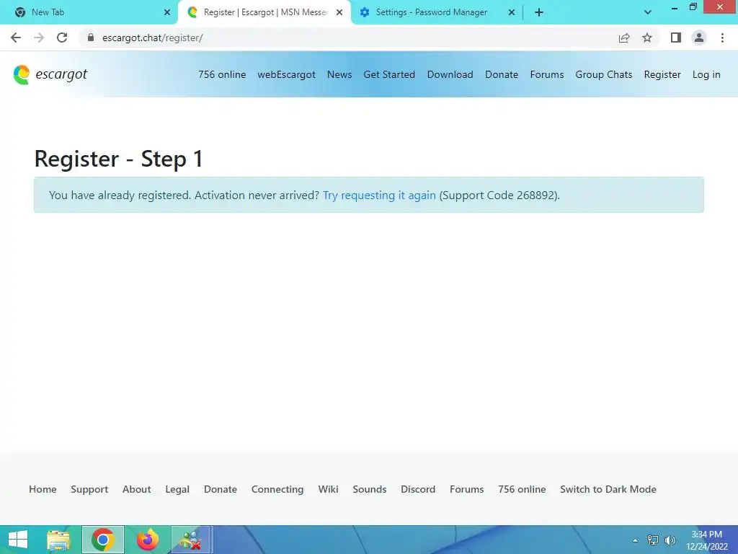Click the volume speaker tray icon
Viewport: 738px width, 554px height.
(670, 540)
